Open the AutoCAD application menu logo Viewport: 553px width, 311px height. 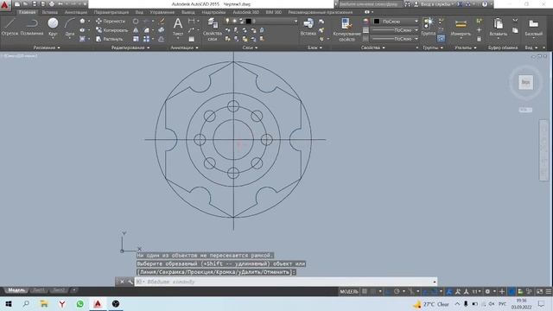[5, 5]
